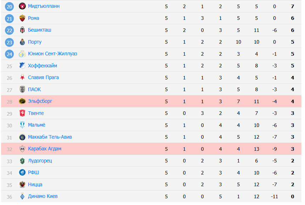305x205 pixels.
Task: Click the Roma club crest
Action: click(22, 18)
